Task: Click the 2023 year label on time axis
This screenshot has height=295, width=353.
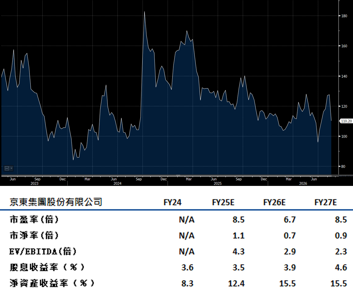Action: [35, 183]
